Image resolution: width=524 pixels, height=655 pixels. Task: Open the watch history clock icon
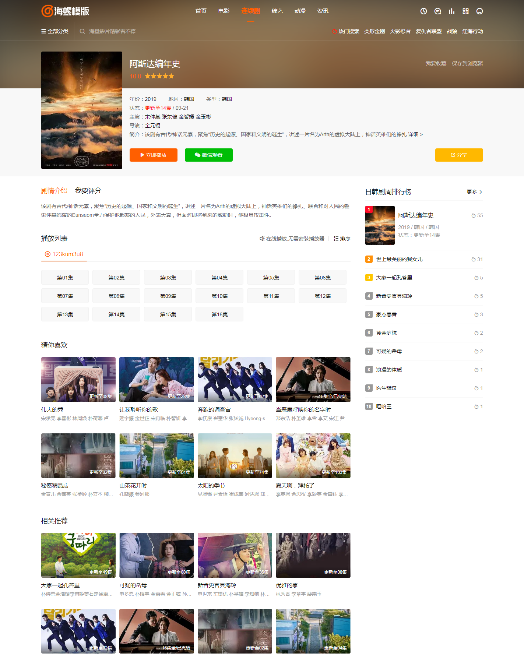423,11
